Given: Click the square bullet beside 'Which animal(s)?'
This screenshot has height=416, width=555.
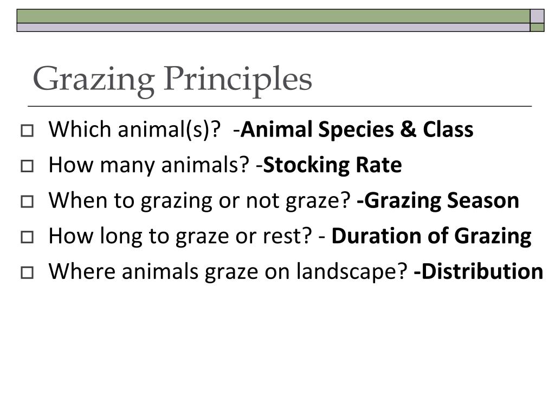Looking at the screenshot, I should [27, 131].
